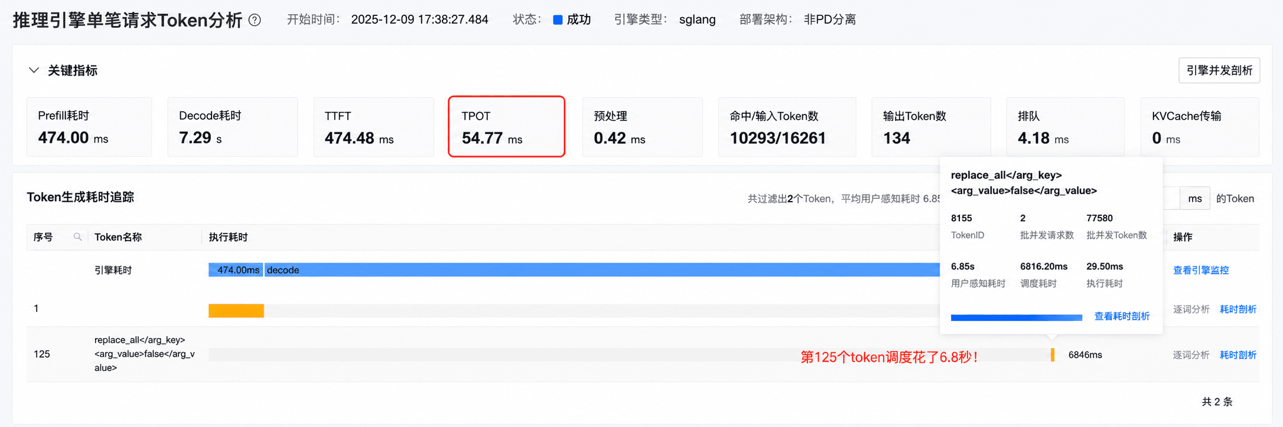The width and height of the screenshot is (1283, 427).
Task: Open 查看引擎监控 link in 引擎耗时 row
Action: pos(1201,270)
